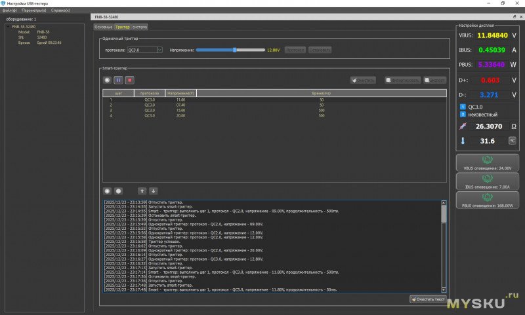Move the selected step up
The image size is (525, 315).
point(141,191)
